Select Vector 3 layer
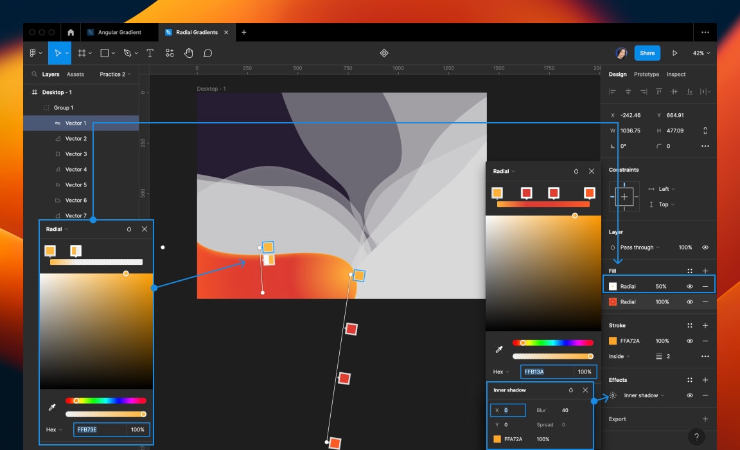Image resolution: width=740 pixels, height=450 pixels. [x=81, y=154]
